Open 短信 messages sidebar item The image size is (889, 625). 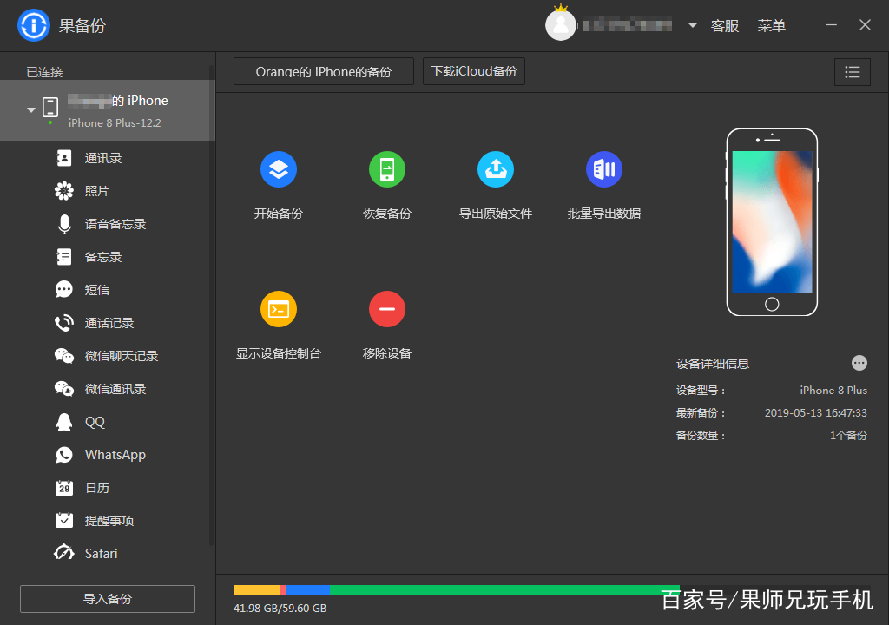(x=107, y=290)
